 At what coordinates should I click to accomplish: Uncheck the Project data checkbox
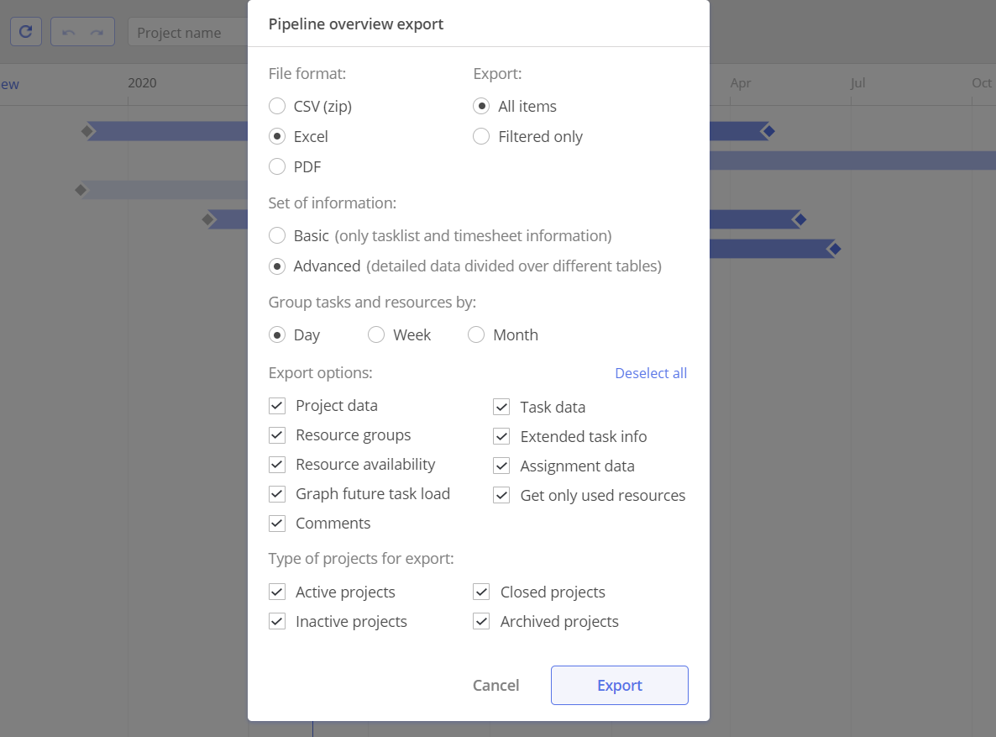pos(277,406)
